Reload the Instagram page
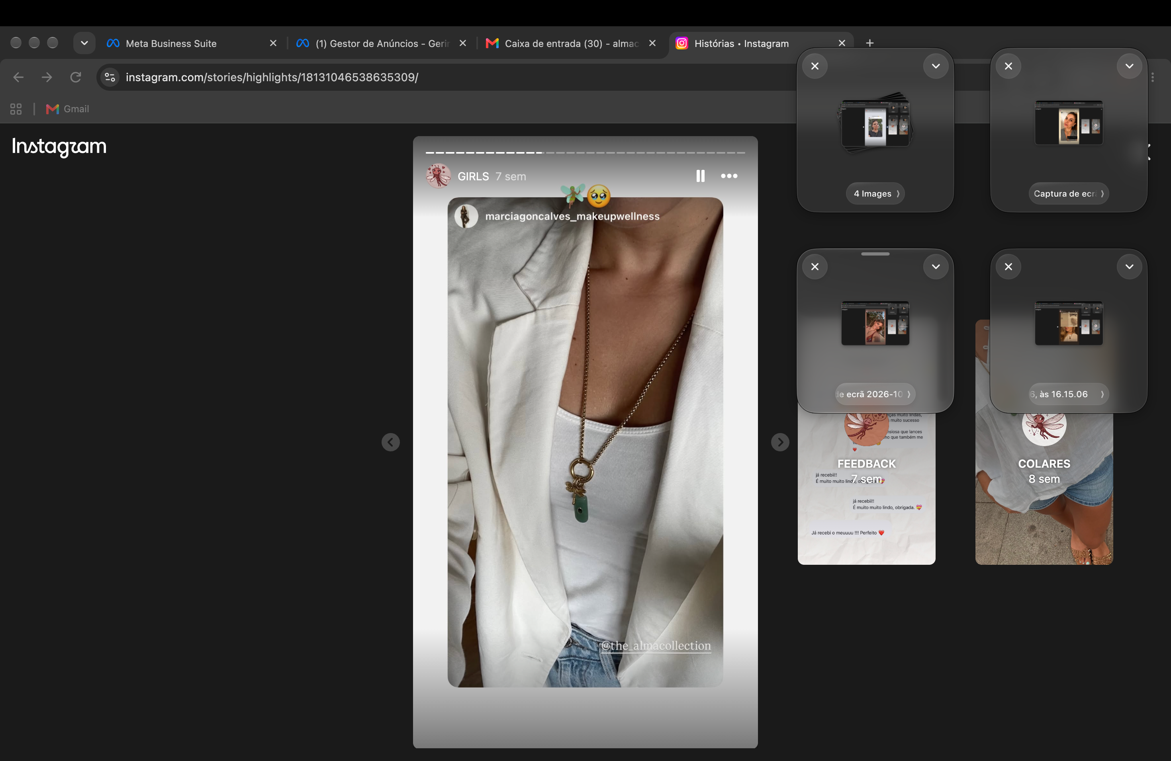The width and height of the screenshot is (1171, 761). [75, 77]
